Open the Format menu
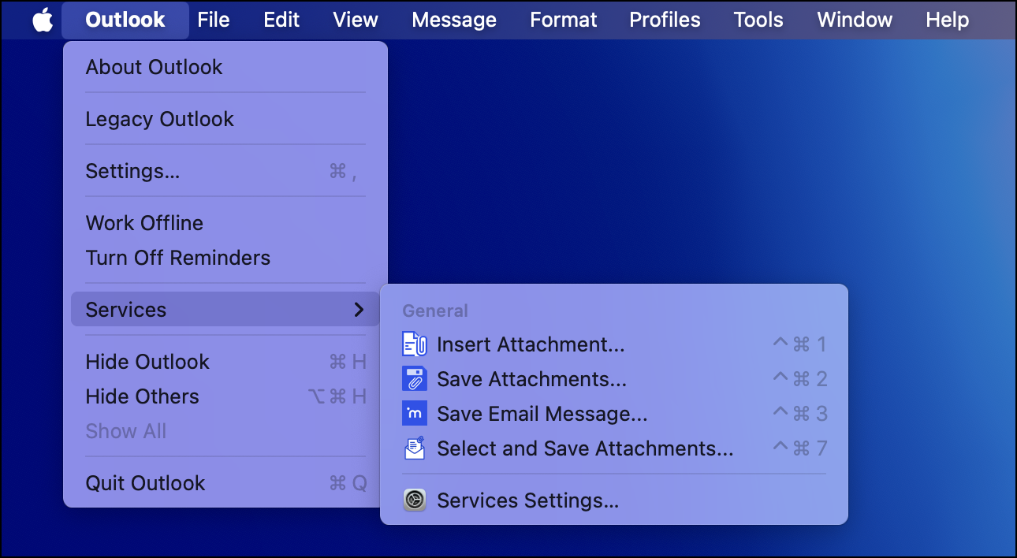 (x=563, y=20)
